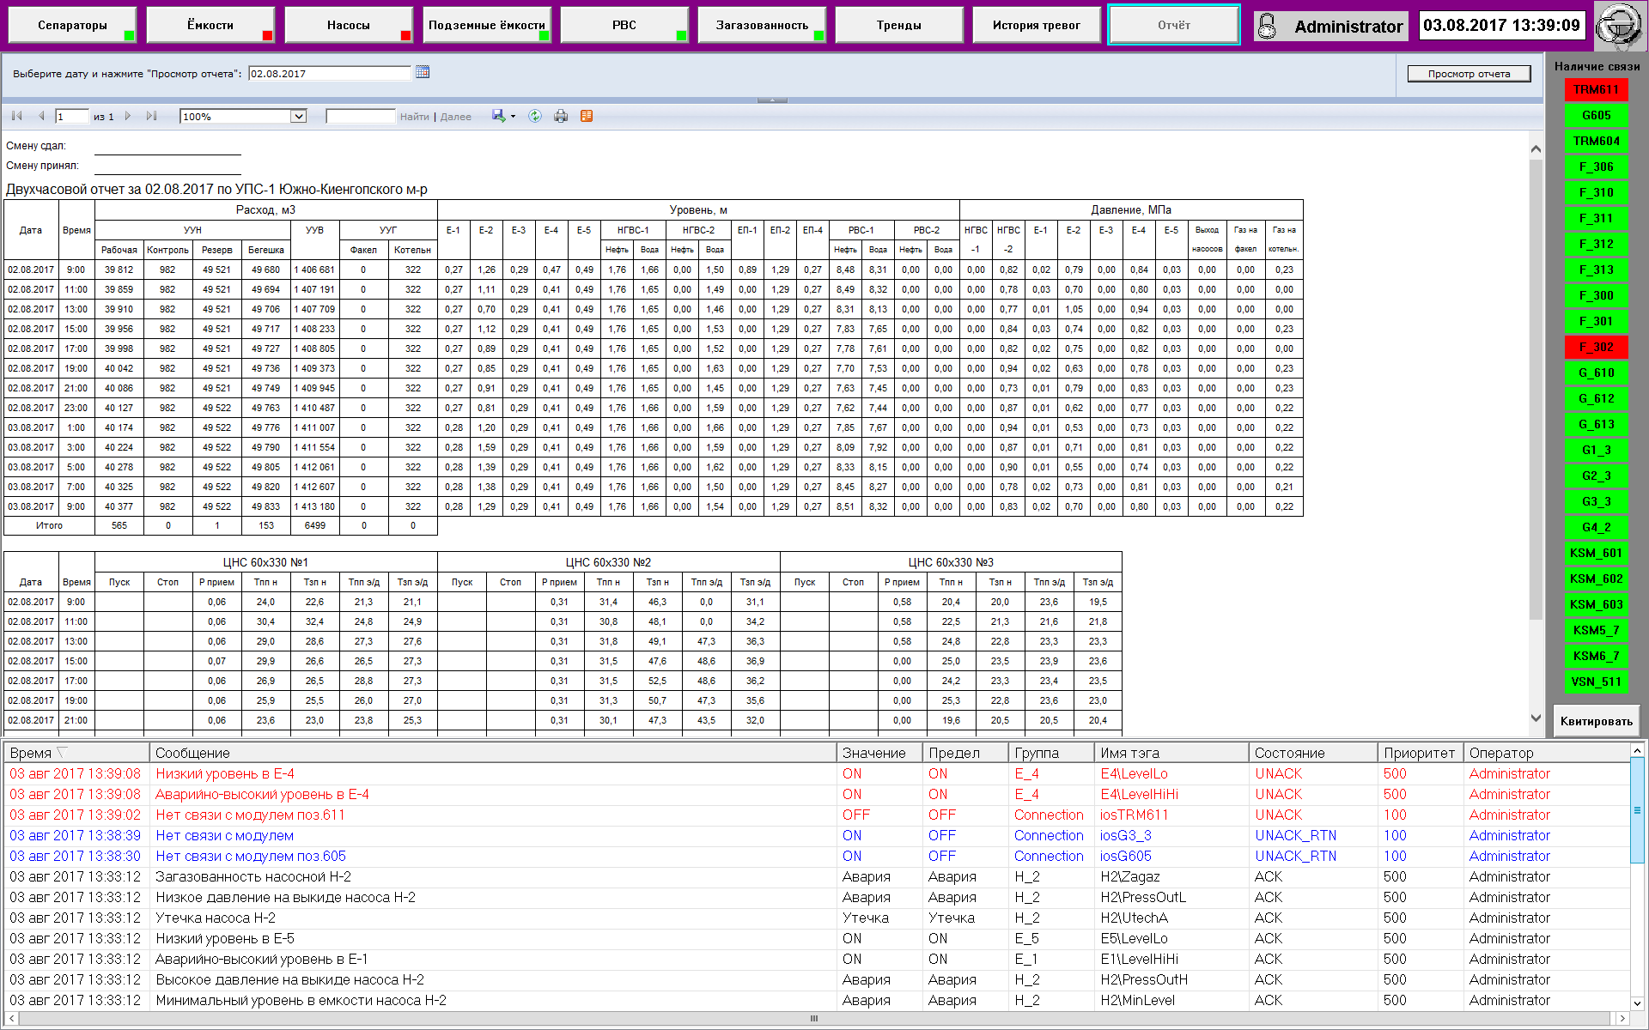Go to the first report page
This screenshot has width=1649, height=1030.
pos(17,116)
